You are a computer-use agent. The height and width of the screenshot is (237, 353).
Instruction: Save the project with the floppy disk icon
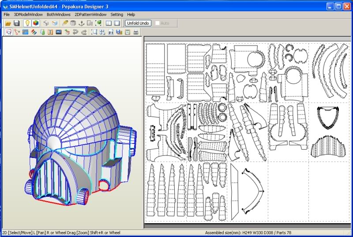[16, 23]
